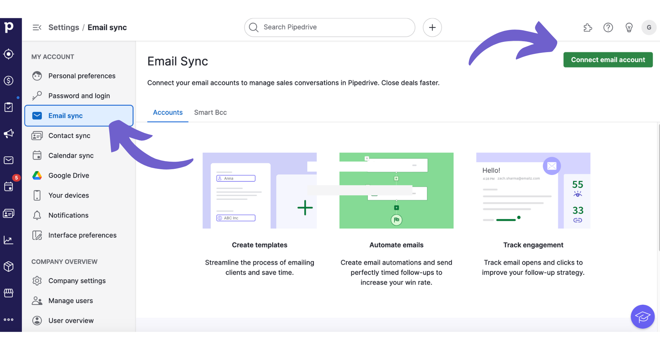This screenshot has width=660, height=350.
Task: Switch to the Smart Bcc tab
Action: point(210,112)
